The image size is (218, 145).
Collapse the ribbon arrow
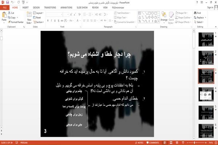216,27
